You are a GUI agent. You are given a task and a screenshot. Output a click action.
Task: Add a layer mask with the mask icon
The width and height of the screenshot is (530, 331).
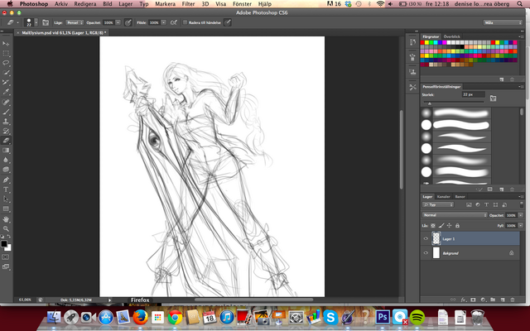[473, 300]
